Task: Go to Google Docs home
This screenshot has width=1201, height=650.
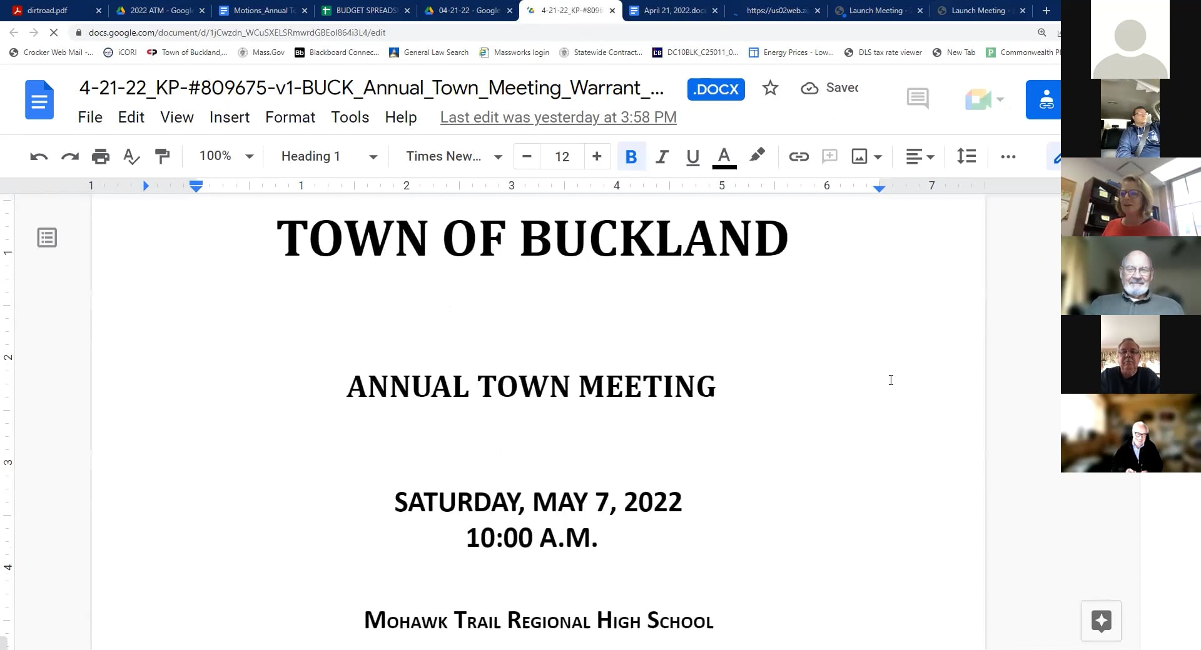Action: click(x=39, y=99)
